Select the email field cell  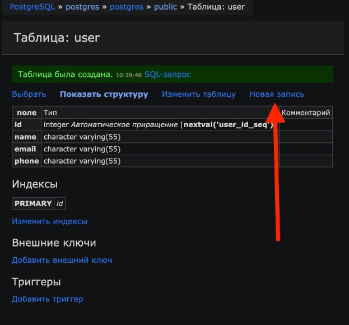26,149
